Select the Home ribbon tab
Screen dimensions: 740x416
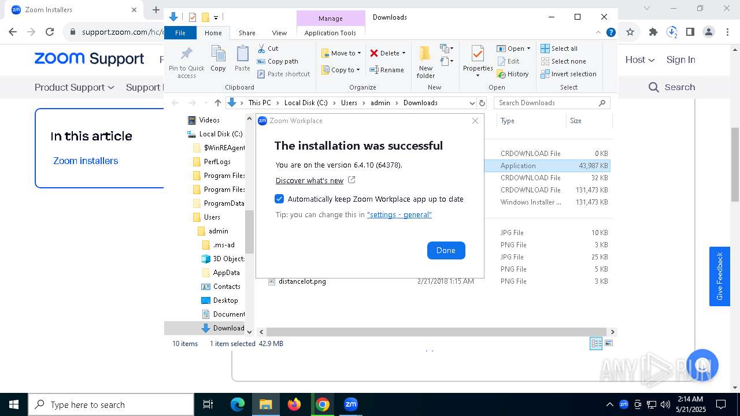pos(213,33)
